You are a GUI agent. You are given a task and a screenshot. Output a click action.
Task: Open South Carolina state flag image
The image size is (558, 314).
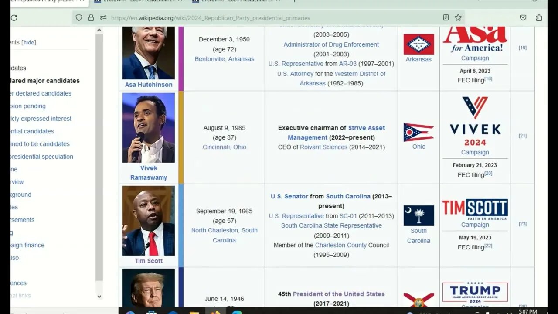pos(418,215)
